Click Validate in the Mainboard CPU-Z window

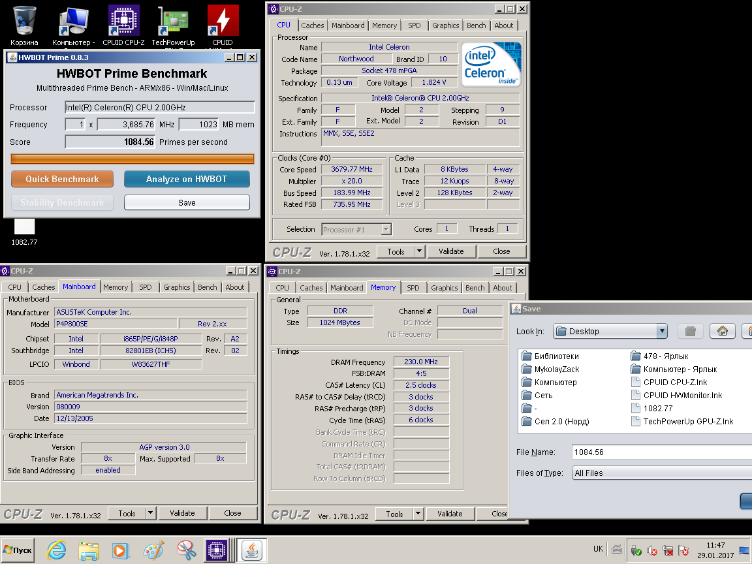(182, 513)
